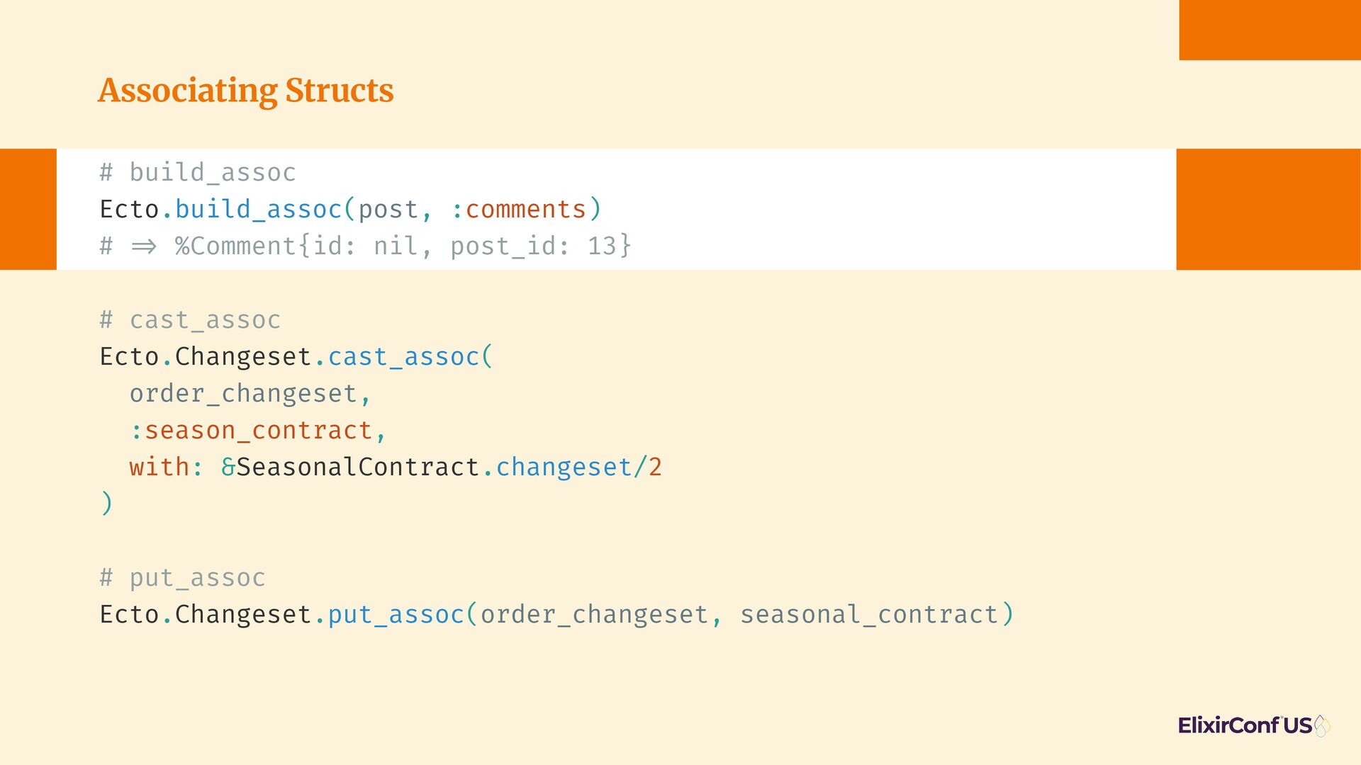
Task: Click the ElixirConf US logo
Action: (1253, 725)
